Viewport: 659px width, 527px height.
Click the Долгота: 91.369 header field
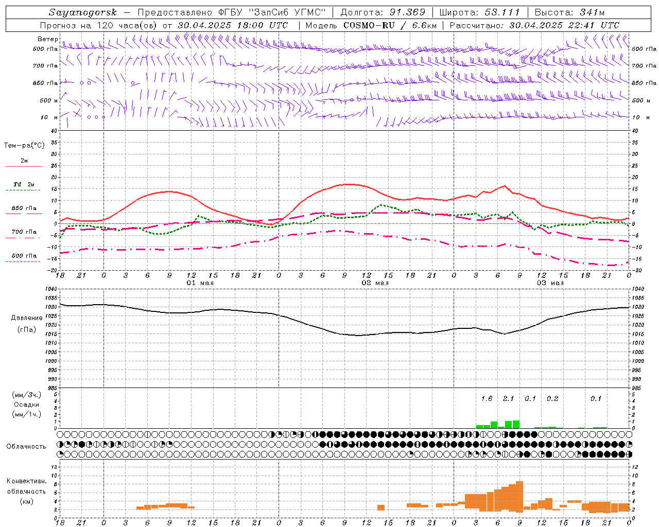tap(383, 12)
